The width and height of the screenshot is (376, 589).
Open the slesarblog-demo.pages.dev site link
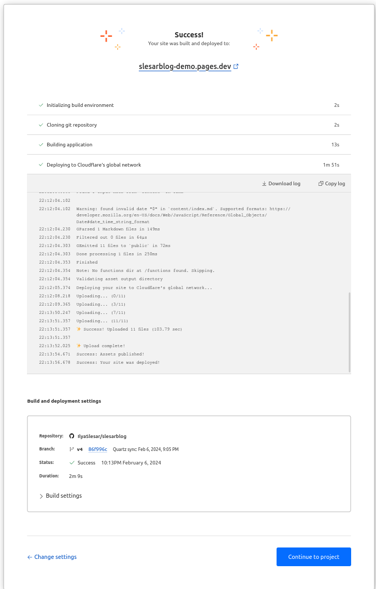pos(185,66)
